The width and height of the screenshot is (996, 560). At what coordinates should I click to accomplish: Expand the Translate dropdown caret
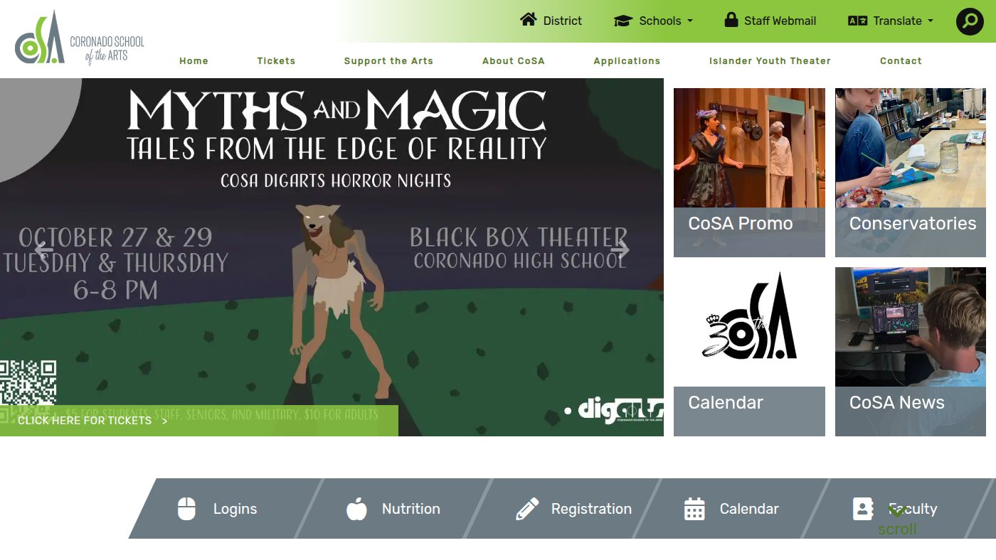click(x=931, y=21)
